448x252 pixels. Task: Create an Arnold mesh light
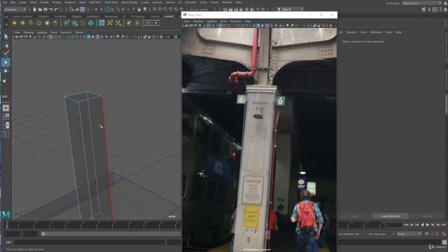22,23
